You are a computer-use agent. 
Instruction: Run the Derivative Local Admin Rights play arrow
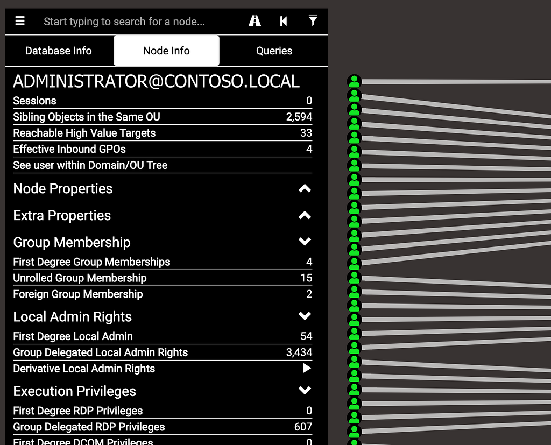(307, 368)
